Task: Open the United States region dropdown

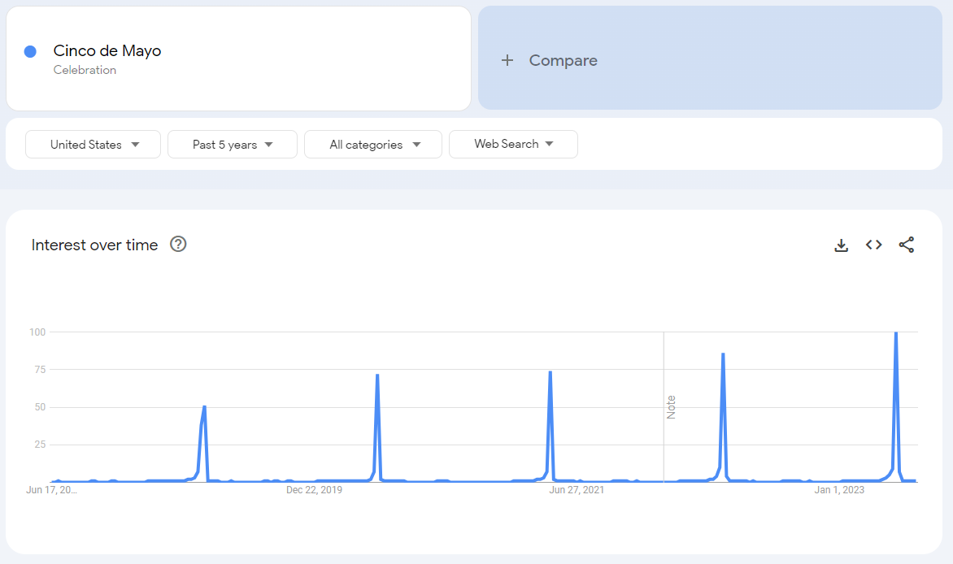Action: point(93,145)
